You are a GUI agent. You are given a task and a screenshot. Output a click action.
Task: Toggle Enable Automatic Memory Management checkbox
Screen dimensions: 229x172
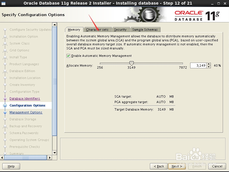click(68, 56)
